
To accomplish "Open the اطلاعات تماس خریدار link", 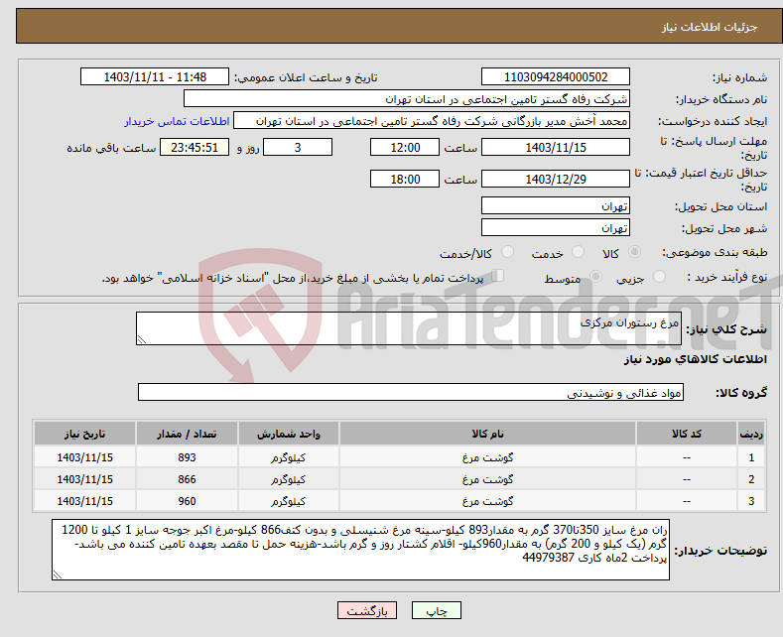I will 177,121.
